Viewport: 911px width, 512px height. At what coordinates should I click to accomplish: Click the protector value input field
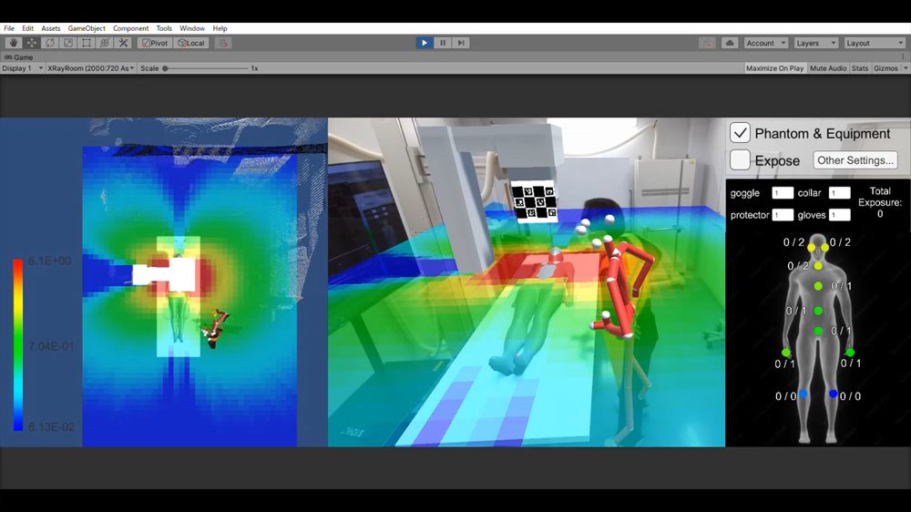pos(783,215)
